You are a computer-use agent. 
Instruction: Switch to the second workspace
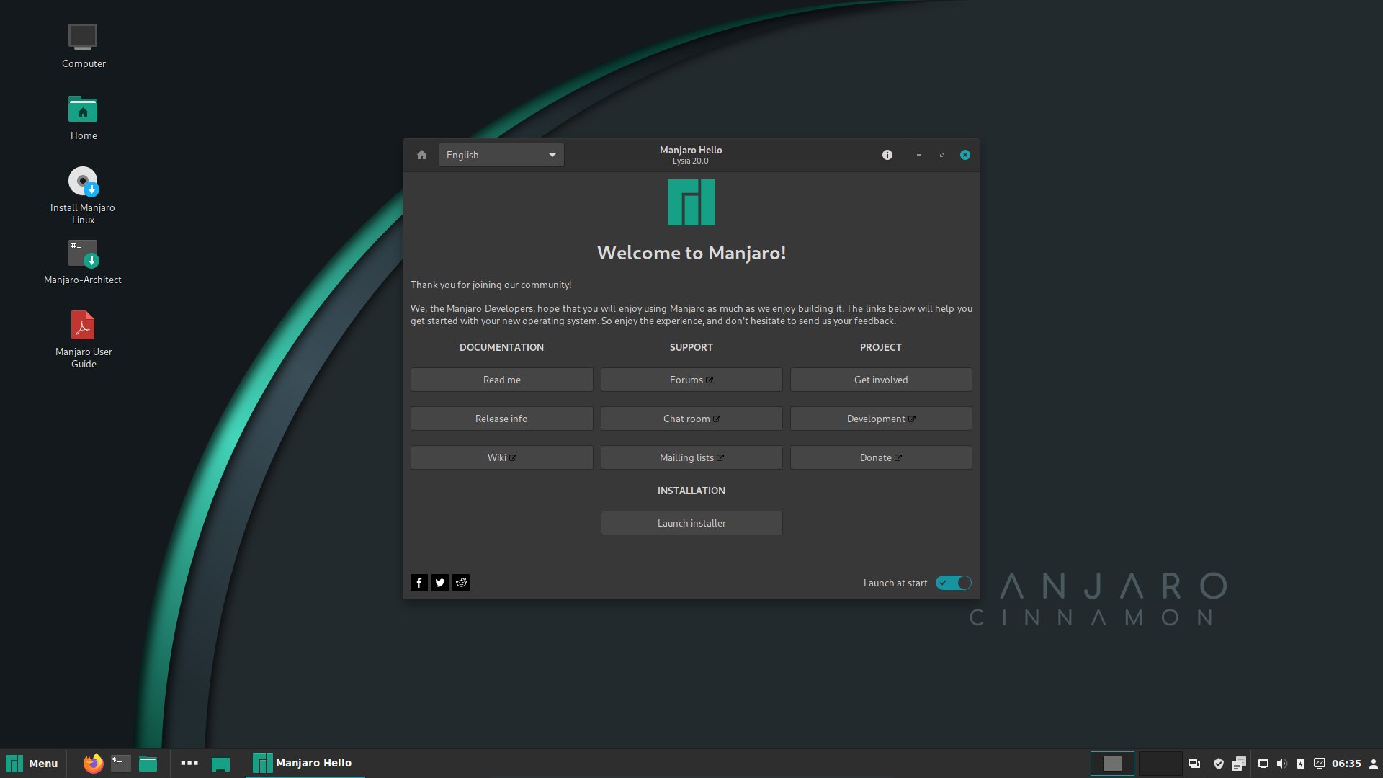pyautogui.click(x=1159, y=763)
